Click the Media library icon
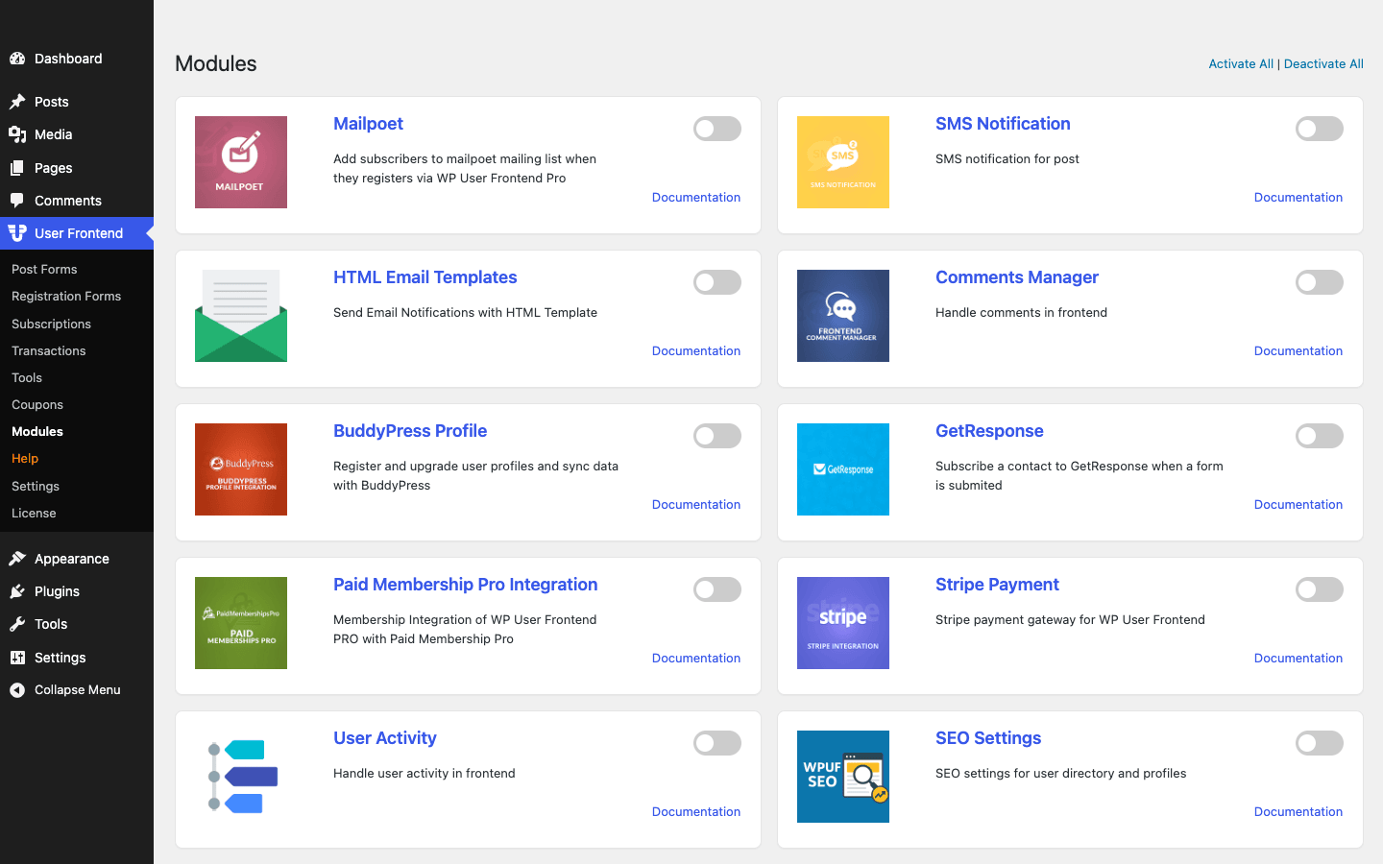Image resolution: width=1383 pixels, height=864 pixels. (x=17, y=134)
